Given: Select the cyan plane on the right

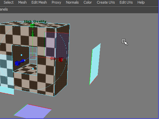Looking at the screenshot, I should [95, 64].
